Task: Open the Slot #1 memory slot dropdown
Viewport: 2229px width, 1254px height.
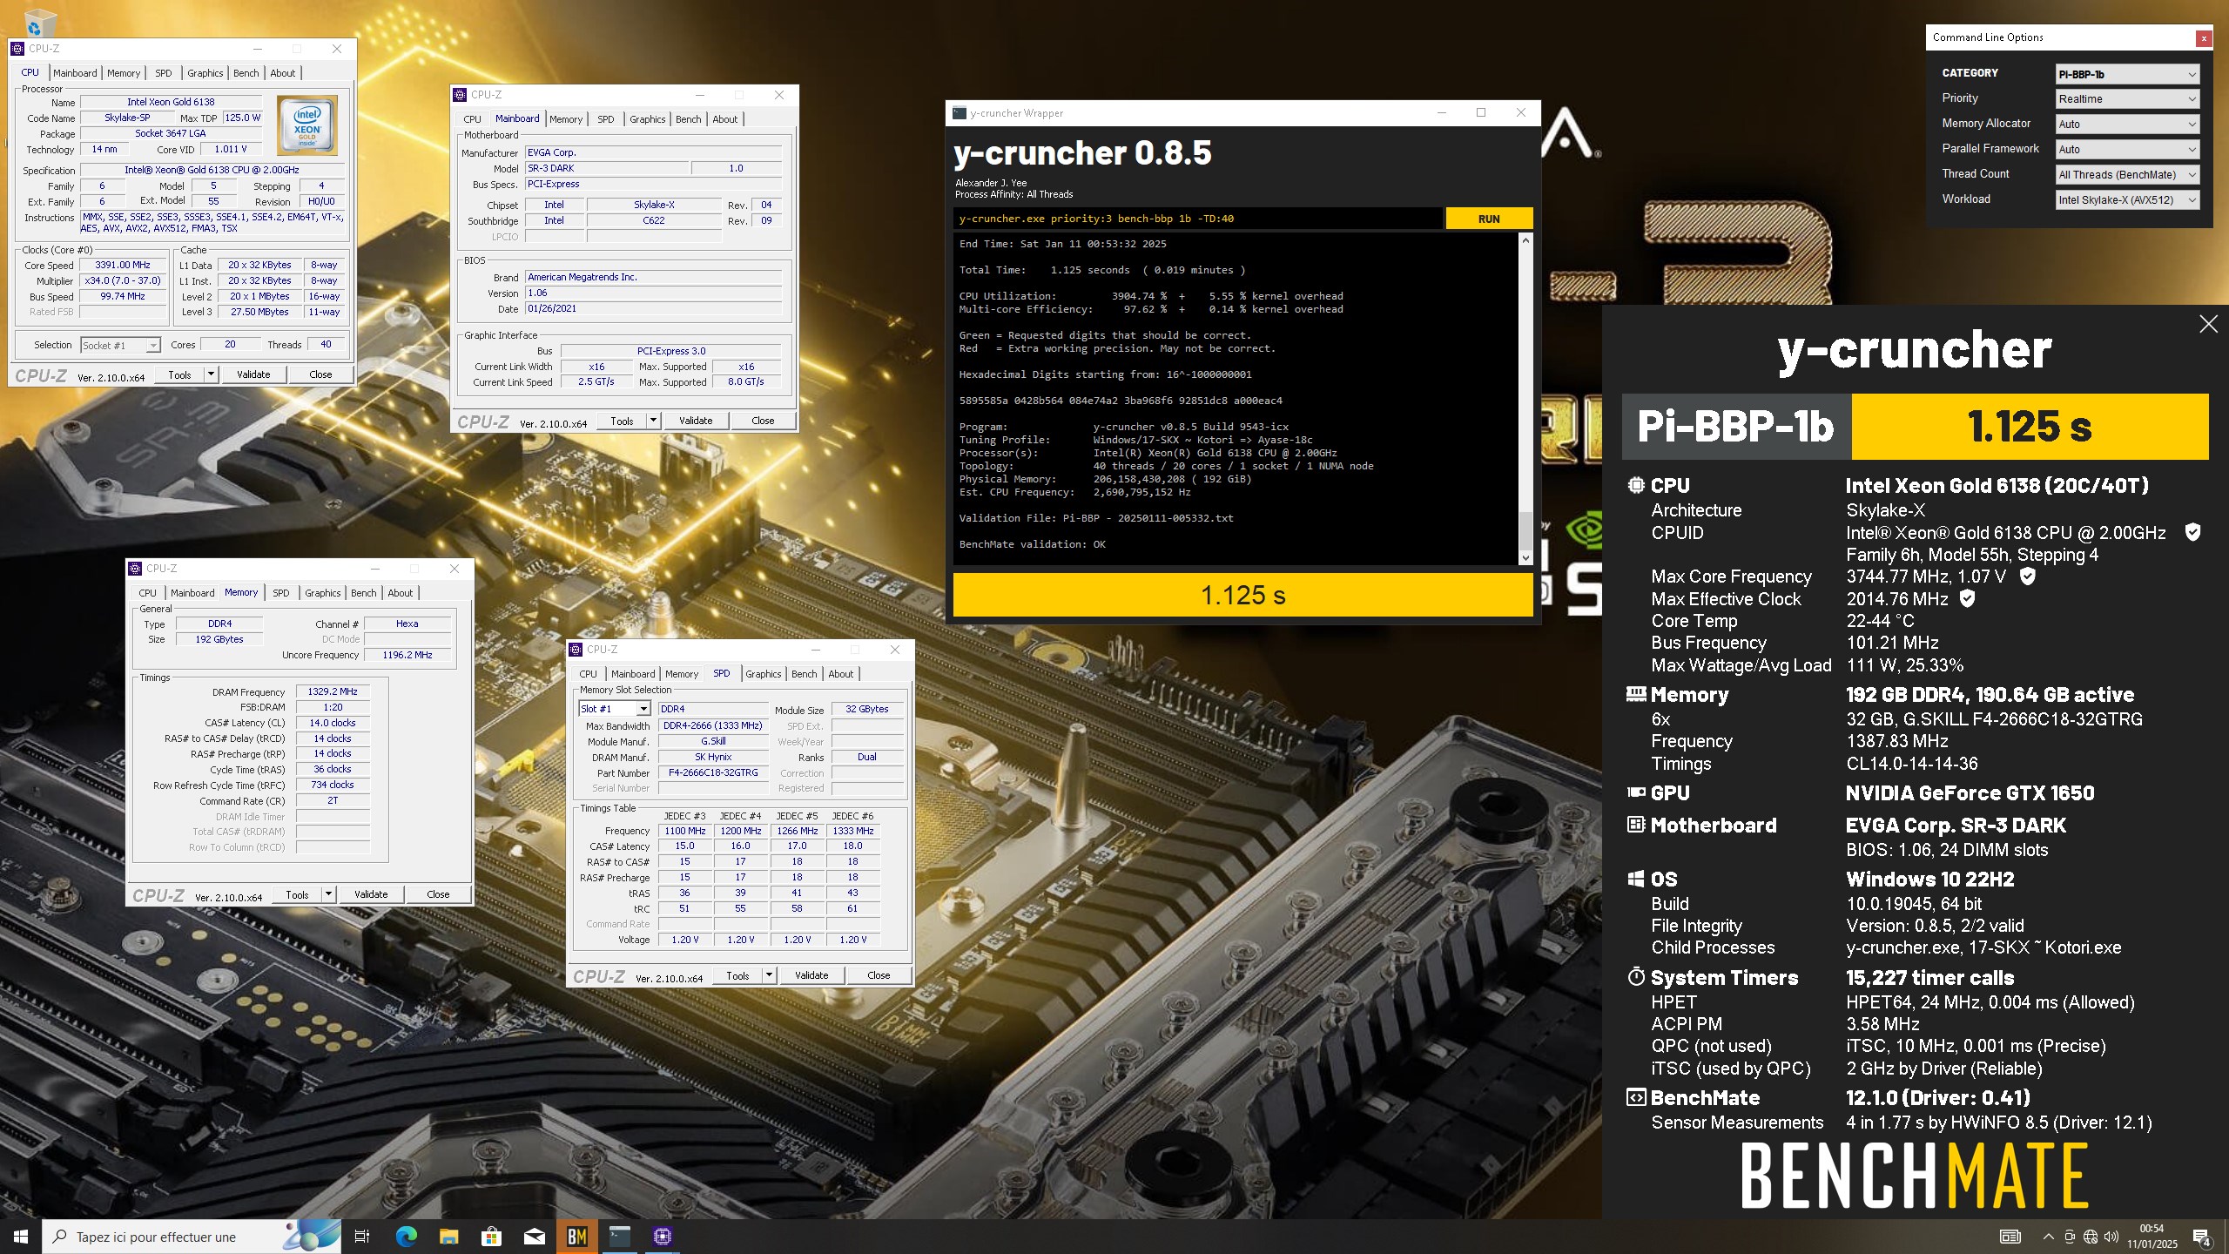Action: click(x=614, y=709)
